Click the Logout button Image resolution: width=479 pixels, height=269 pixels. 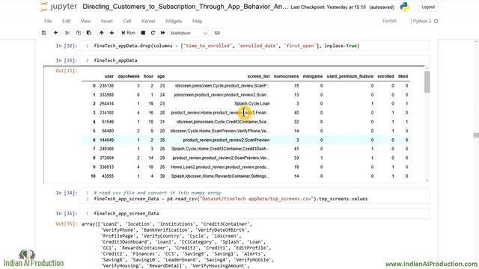(427, 7)
